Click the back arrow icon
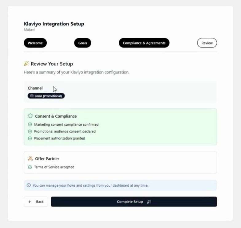The image size is (241, 228). click(30, 202)
